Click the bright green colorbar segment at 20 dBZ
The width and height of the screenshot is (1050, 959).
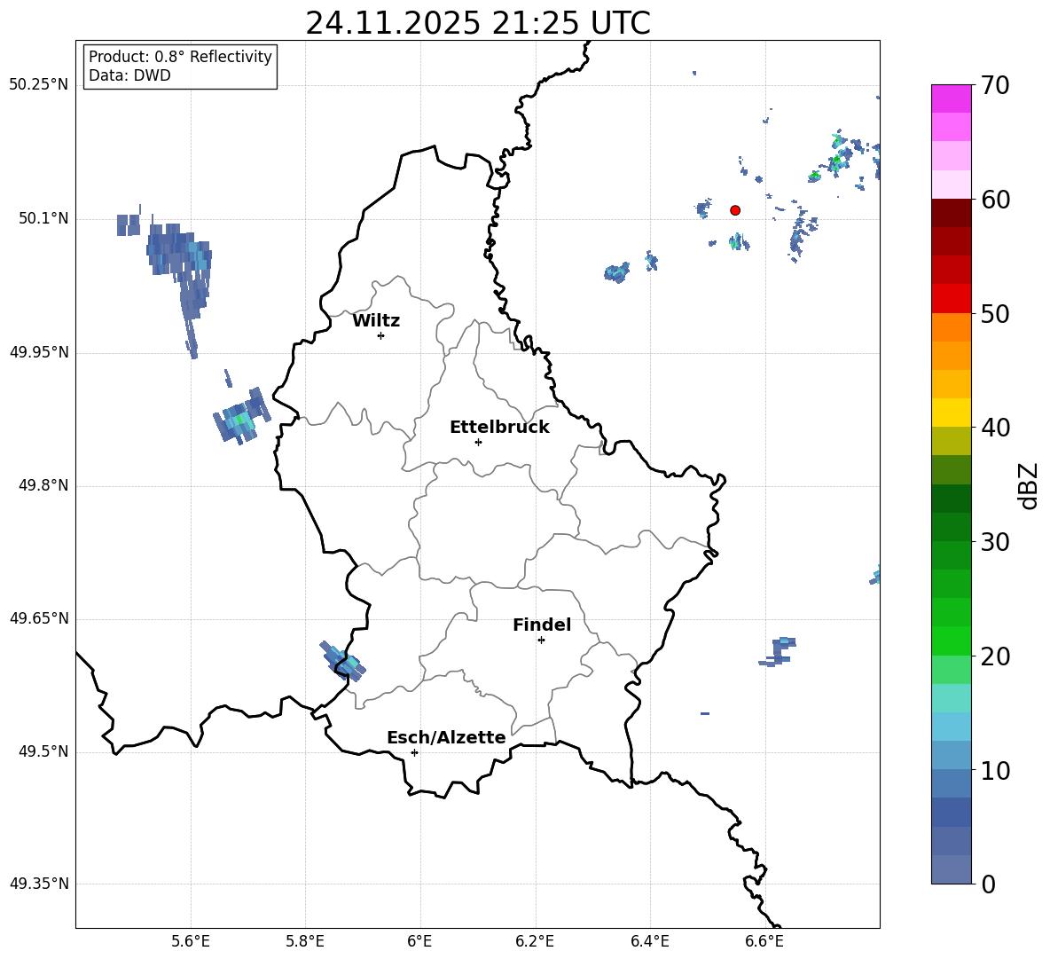(951, 641)
